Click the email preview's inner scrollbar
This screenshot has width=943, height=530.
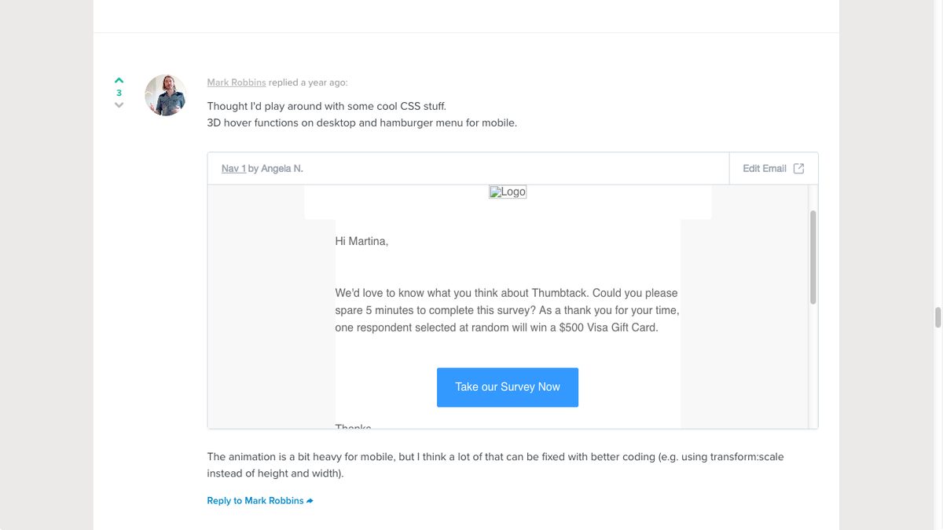pyautogui.click(x=813, y=257)
